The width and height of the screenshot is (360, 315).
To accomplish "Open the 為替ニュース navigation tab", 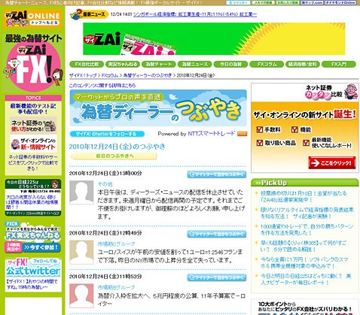I will (x=194, y=64).
